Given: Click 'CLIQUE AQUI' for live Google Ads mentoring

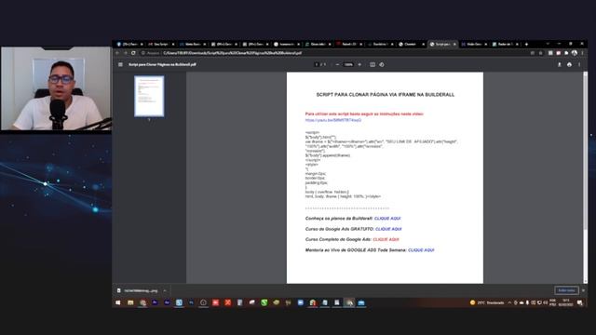Looking at the screenshot, I should 421,250.
